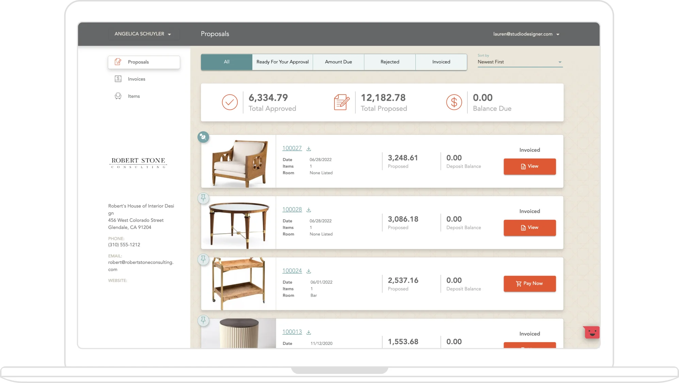Select the Invoices icon in the sidebar
679x383 pixels.
pos(118,79)
